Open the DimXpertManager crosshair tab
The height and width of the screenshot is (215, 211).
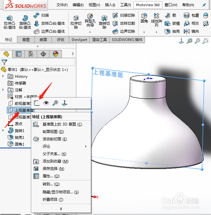[43, 54]
